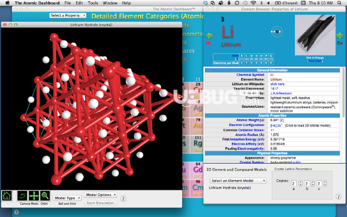Open The Atomic Dashboard app menu

(x=37, y=3)
